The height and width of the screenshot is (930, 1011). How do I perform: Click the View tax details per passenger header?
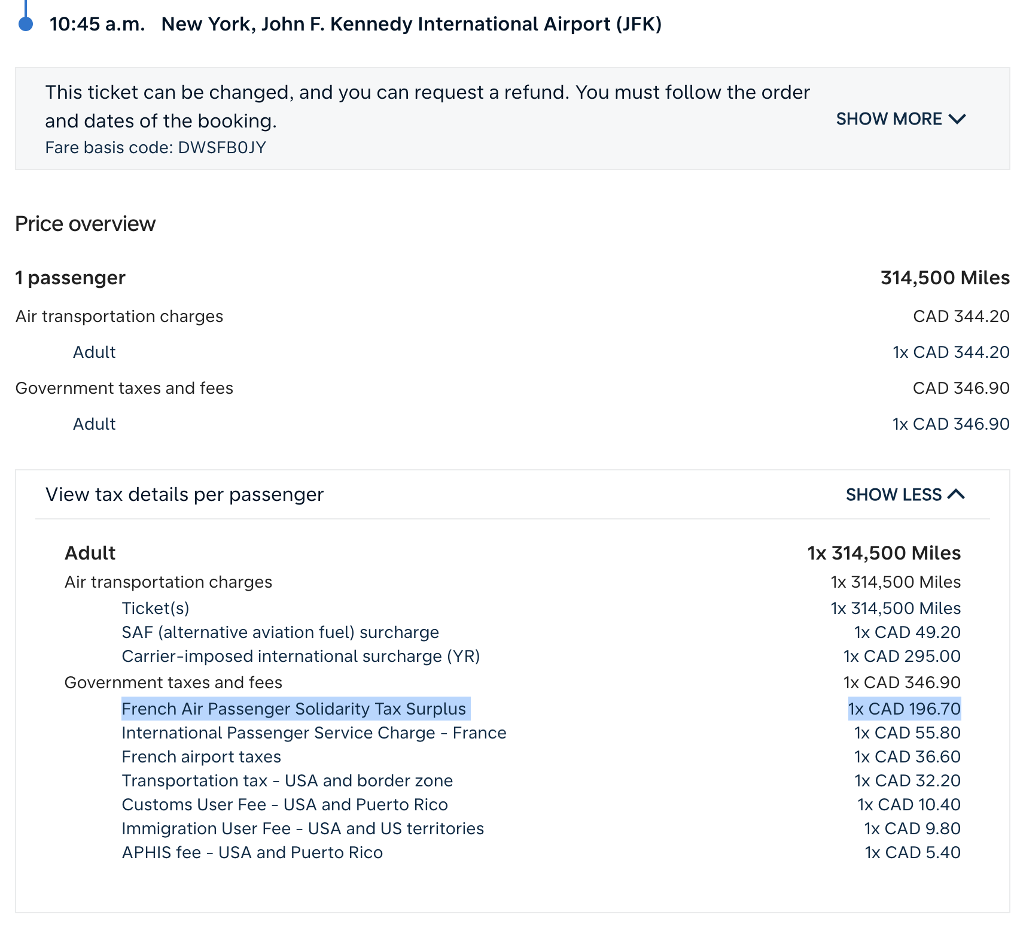184,495
